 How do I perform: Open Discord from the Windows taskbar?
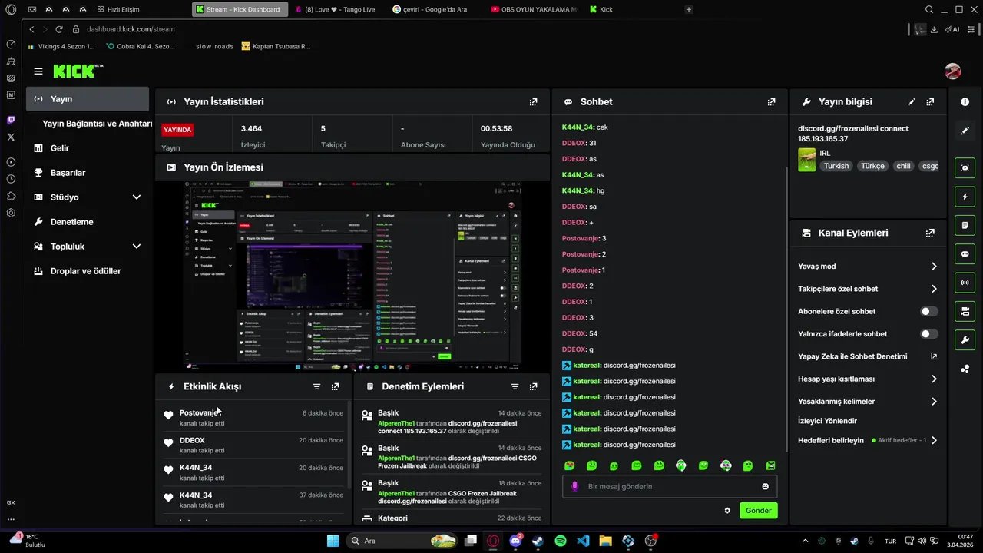(x=516, y=541)
